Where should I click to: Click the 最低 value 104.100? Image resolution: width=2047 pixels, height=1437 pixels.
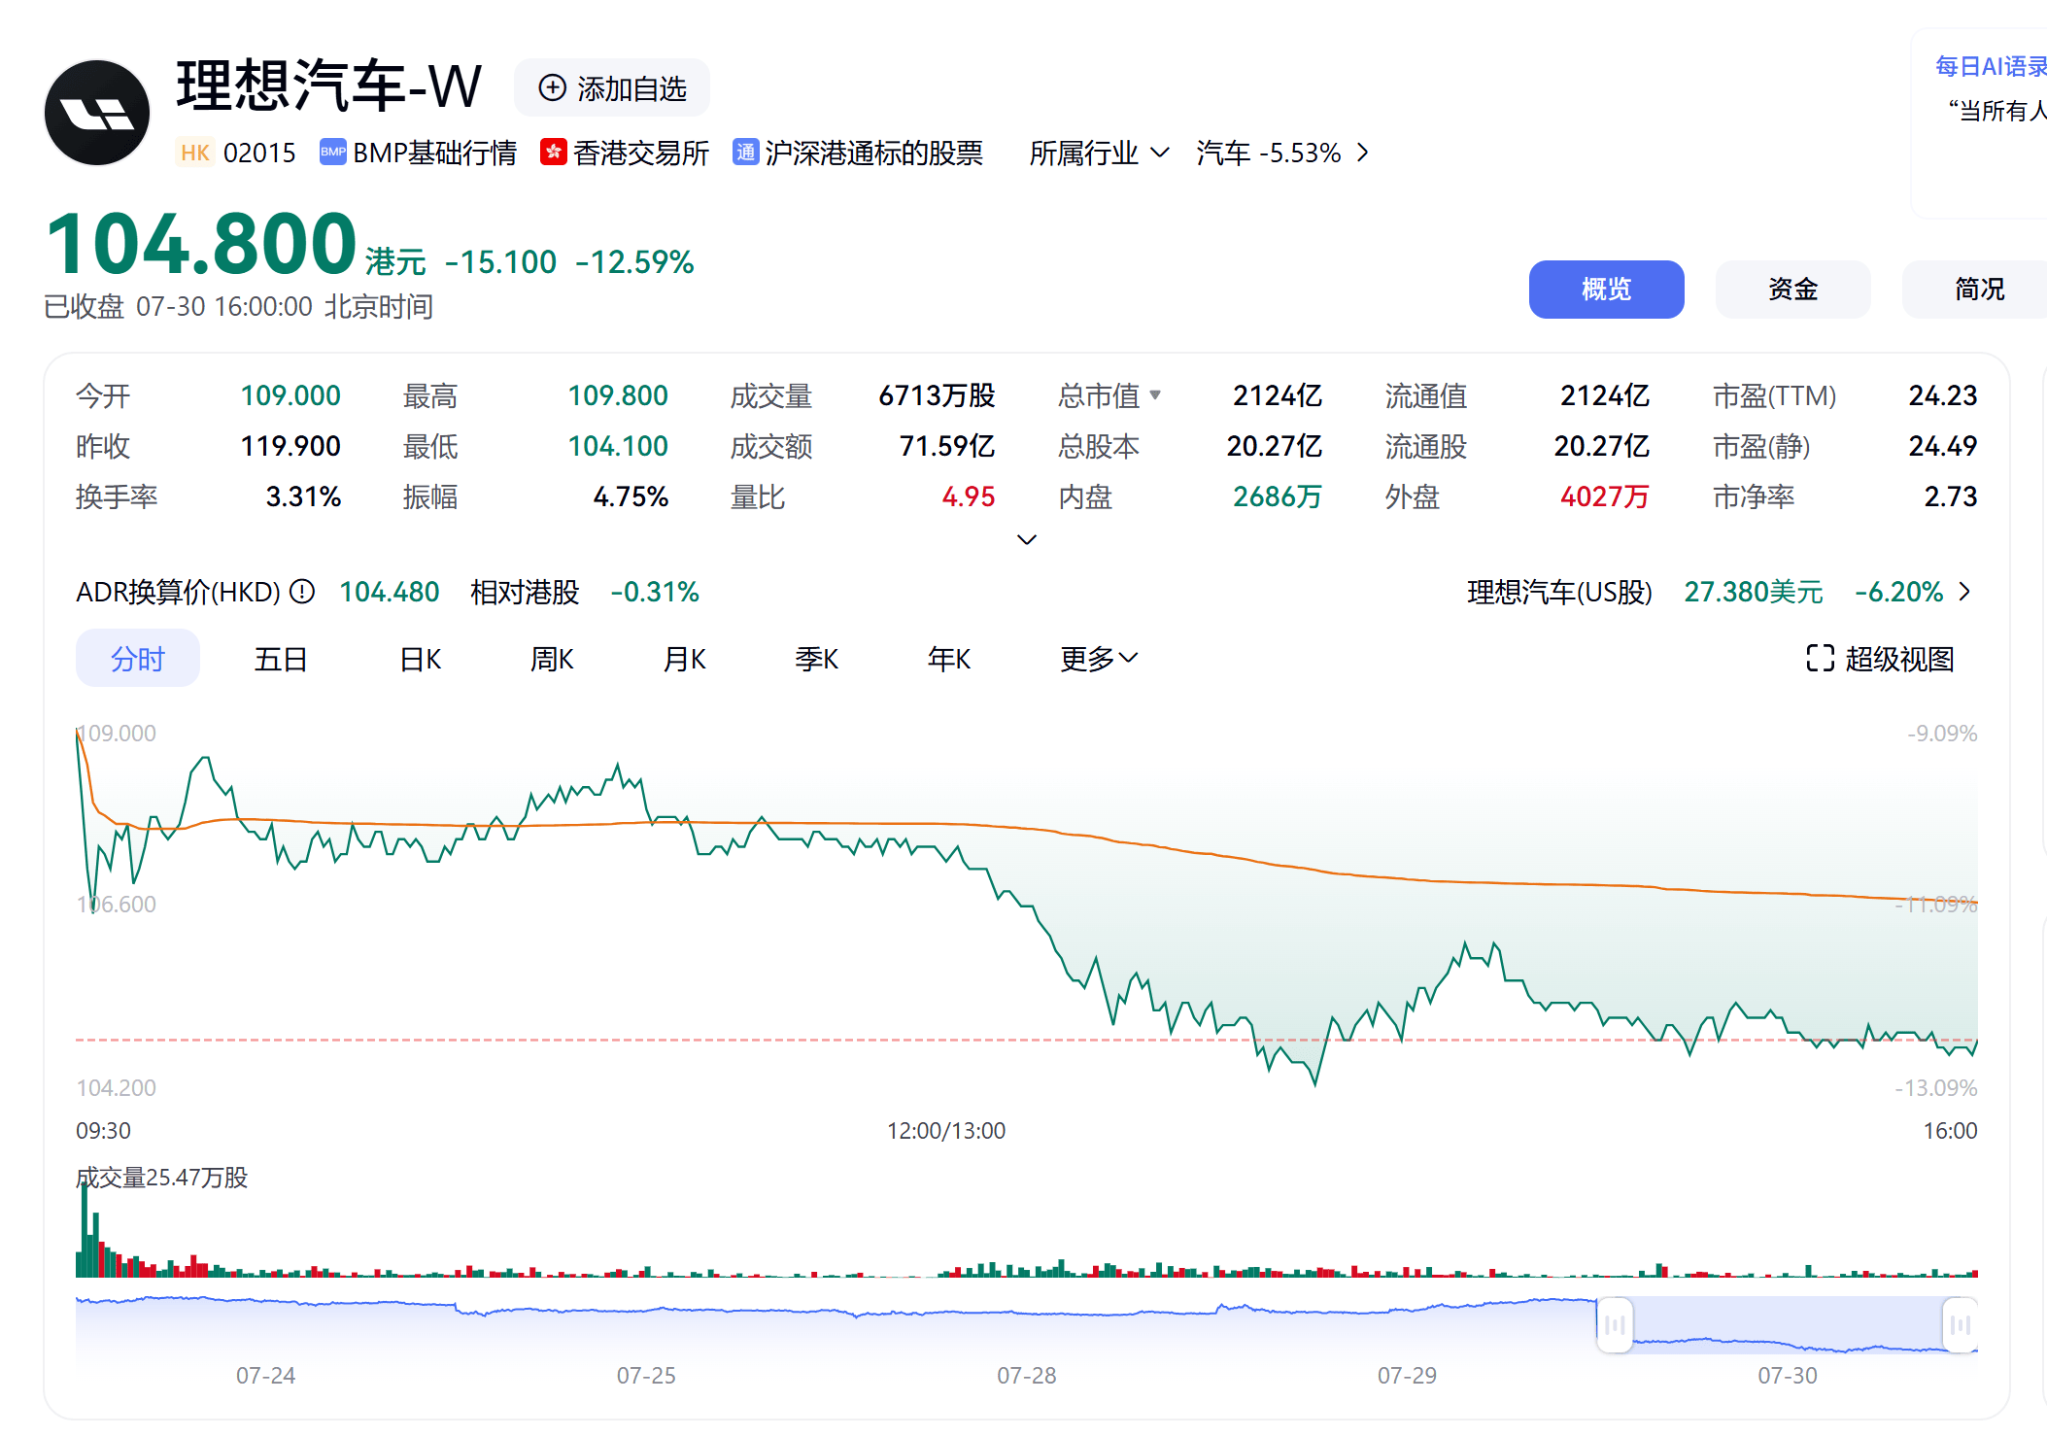pyautogui.click(x=618, y=446)
